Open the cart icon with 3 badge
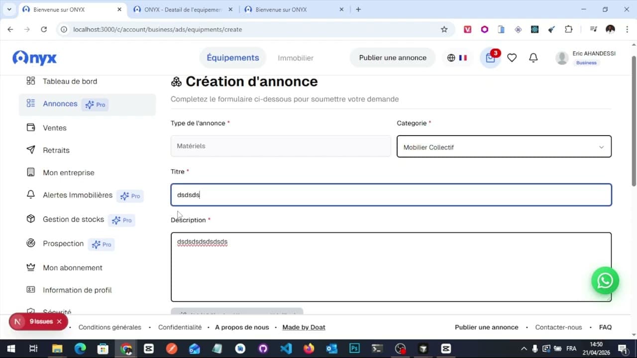The width and height of the screenshot is (637, 358). tap(491, 58)
